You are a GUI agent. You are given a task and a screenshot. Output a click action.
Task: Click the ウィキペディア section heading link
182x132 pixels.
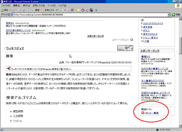click(x=15, y=48)
